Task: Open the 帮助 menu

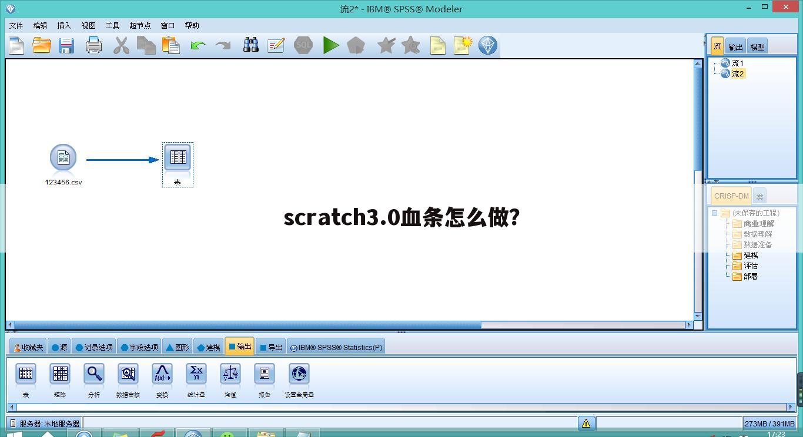Action: pos(192,25)
